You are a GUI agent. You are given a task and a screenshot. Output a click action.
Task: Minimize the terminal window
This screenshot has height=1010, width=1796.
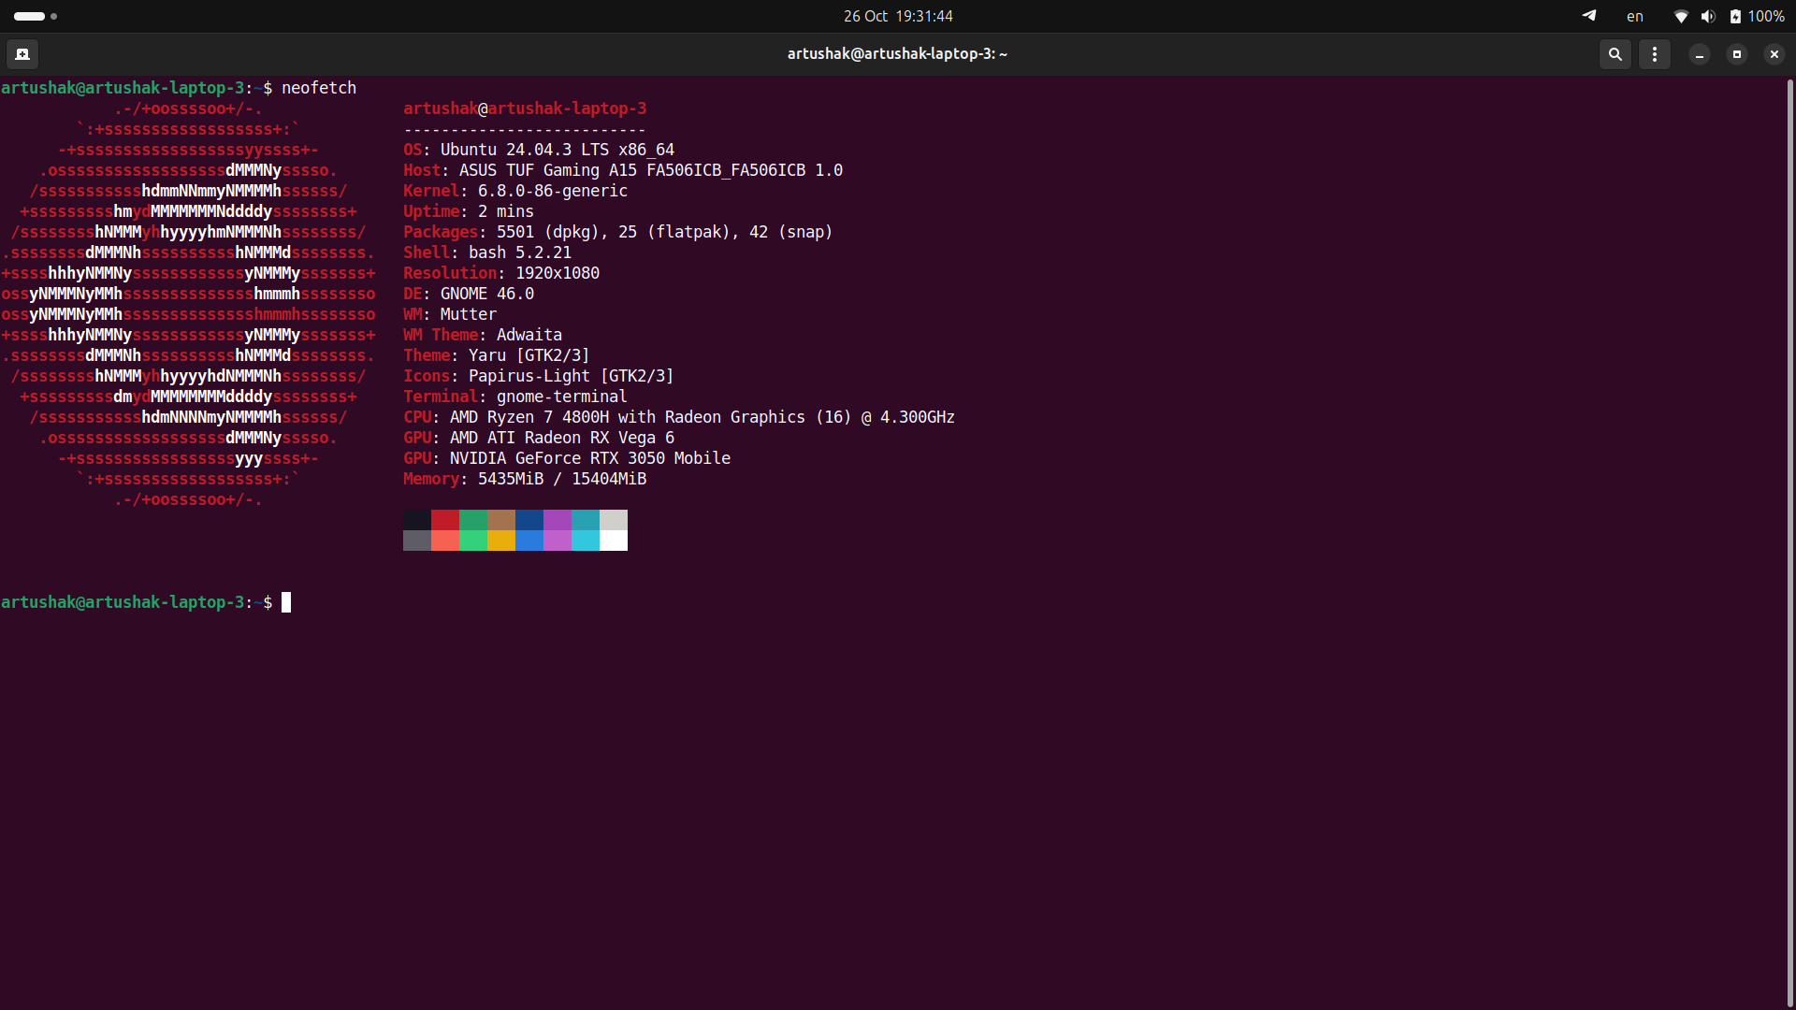click(x=1700, y=54)
